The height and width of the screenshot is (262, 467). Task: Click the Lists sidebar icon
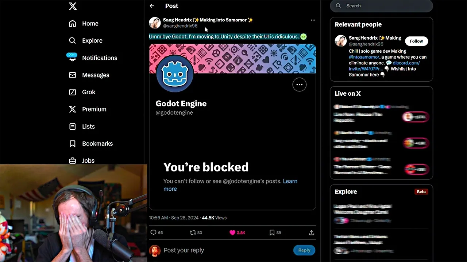coord(73,127)
